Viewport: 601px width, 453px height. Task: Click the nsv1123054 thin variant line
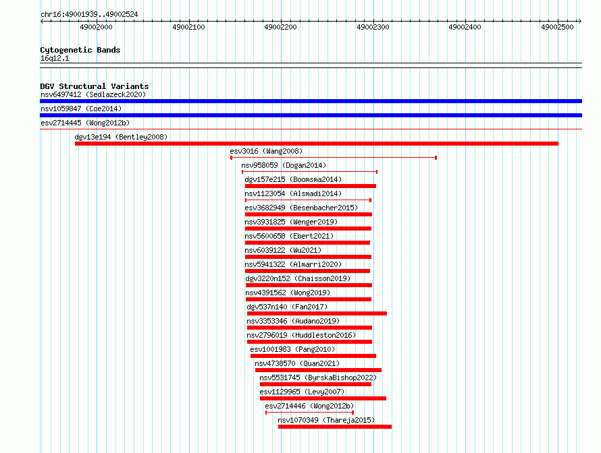[x=308, y=200]
